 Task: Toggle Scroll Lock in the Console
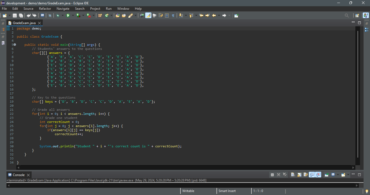pyautogui.click(x=299, y=175)
